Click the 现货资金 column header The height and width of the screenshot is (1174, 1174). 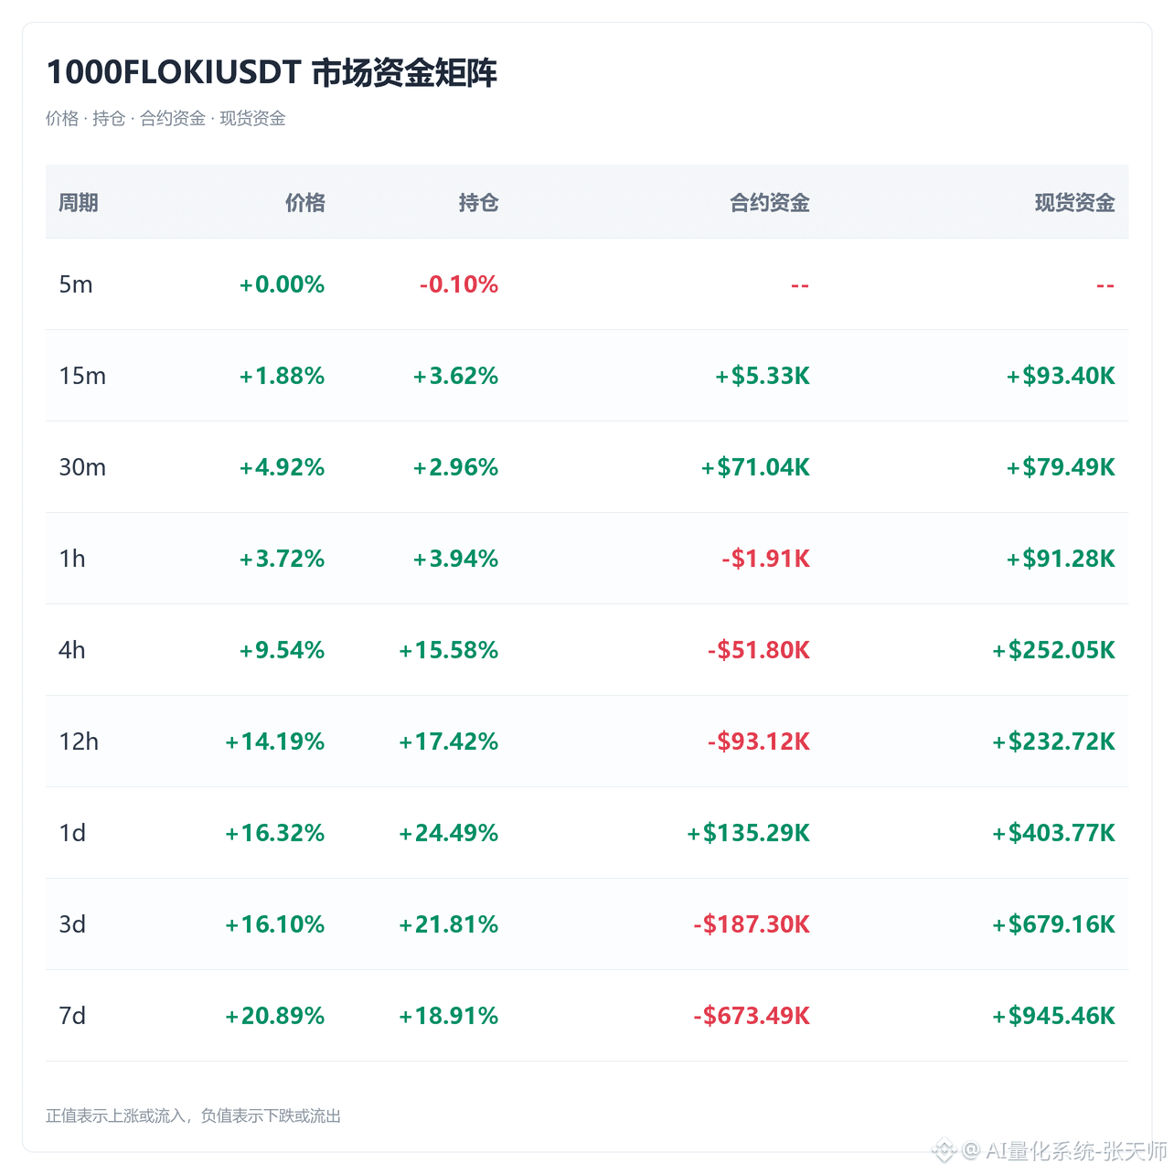(x=1075, y=203)
